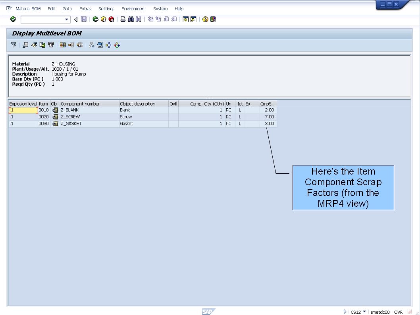Select the highlighted explosion level cell for item 0010
Viewport: 420px width, 315px height.
click(22, 109)
